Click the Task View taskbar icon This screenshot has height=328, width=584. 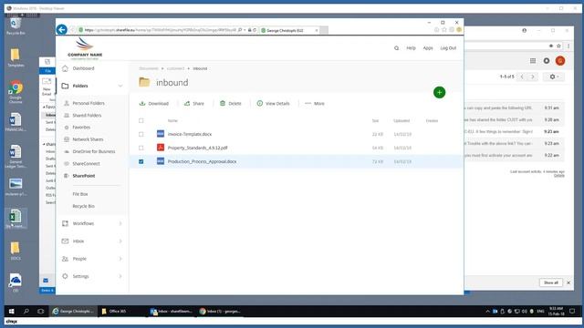(x=40, y=312)
